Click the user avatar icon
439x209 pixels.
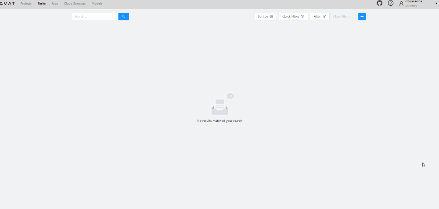[x=401, y=4]
